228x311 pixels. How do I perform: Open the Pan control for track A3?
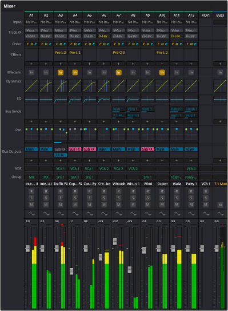tap(61, 134)
